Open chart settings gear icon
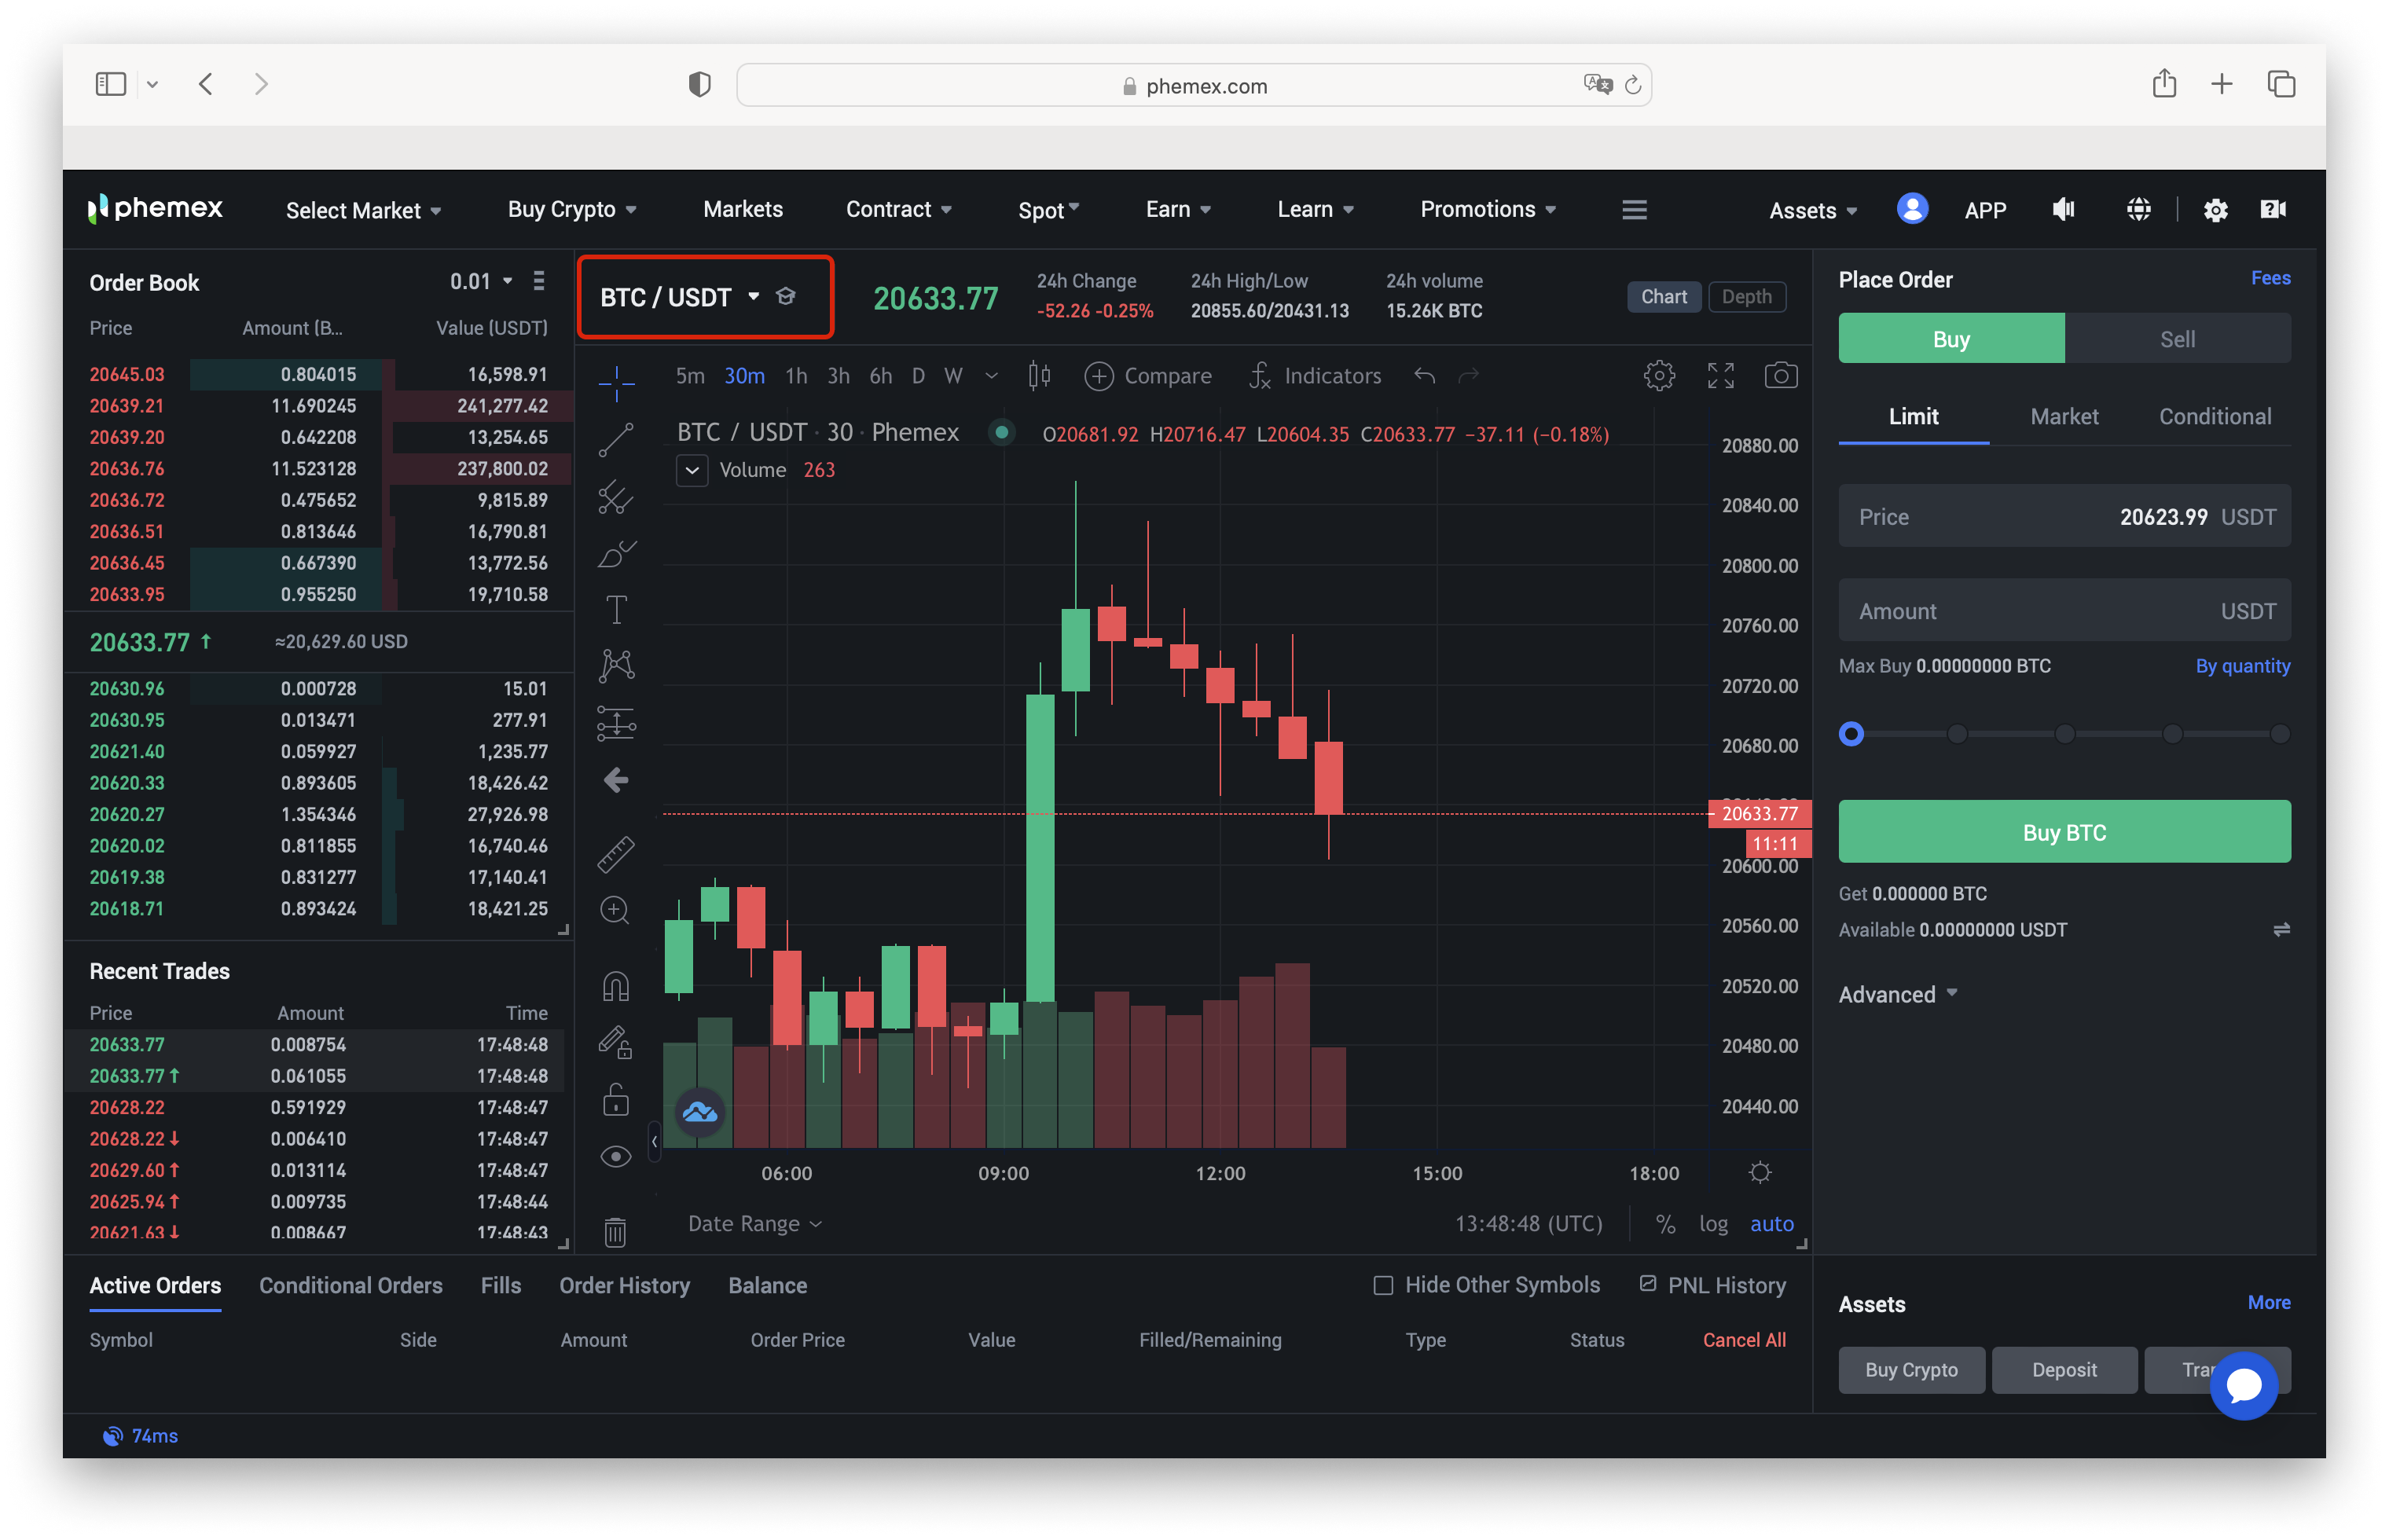2389x1540 pixels. coord(1659,376)
